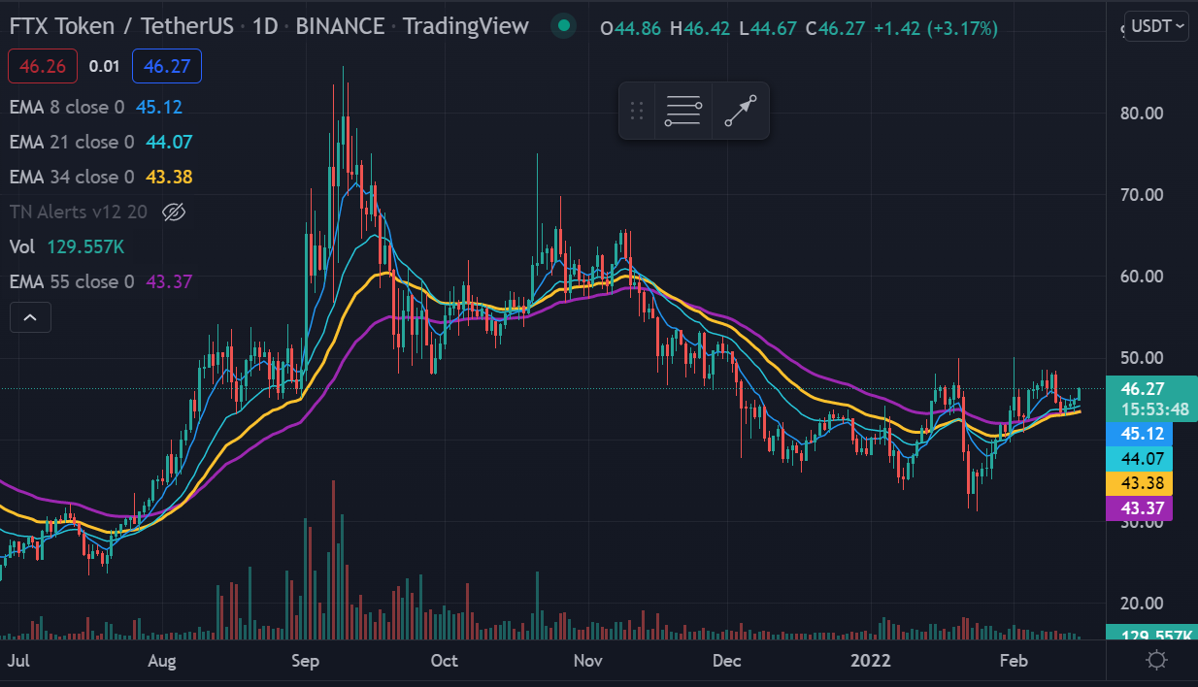Open the gear icon near USDT selector
The width and height of the screenshot is (1198, 687).
click(1120, 26)
